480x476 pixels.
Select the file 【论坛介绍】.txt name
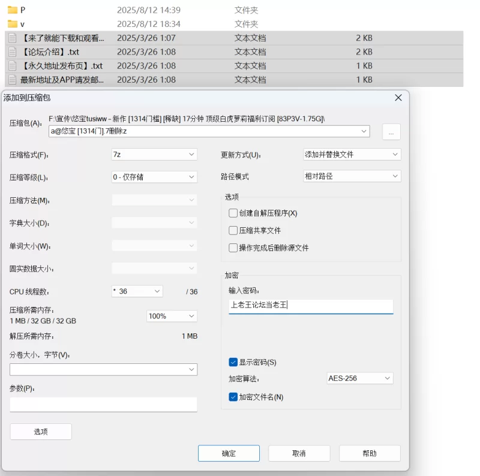[50, 52]
